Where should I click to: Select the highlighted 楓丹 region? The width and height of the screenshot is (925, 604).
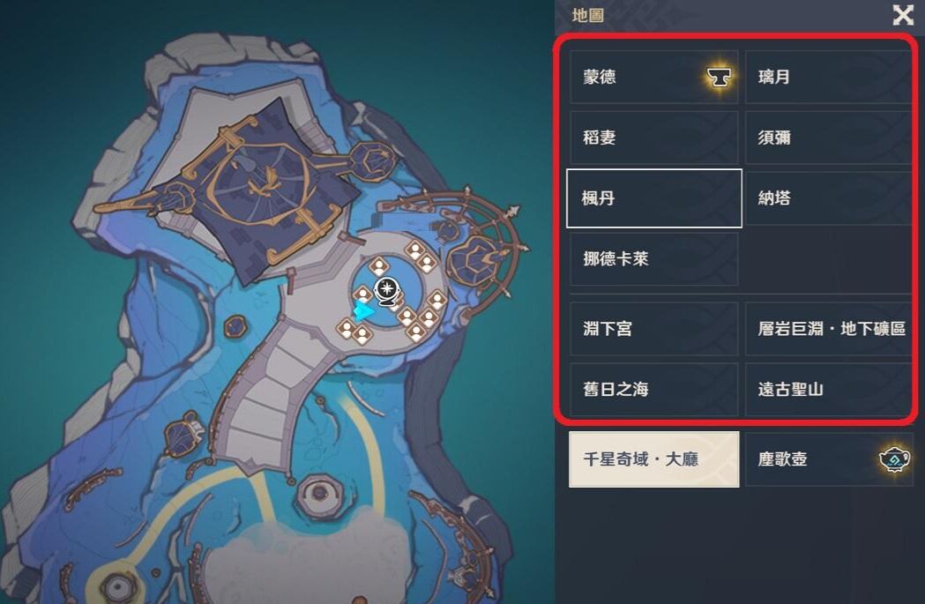point(654,198)
